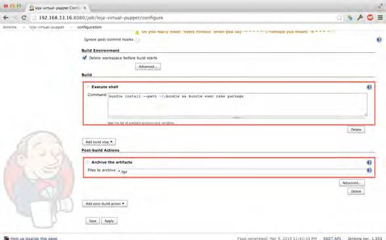
Task: Open configuration breadcrumb link
Action: [89, 27]
